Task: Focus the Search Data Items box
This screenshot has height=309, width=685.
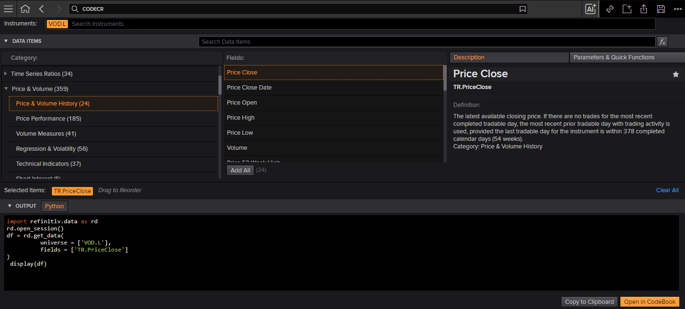Action: tap(427, 42)
